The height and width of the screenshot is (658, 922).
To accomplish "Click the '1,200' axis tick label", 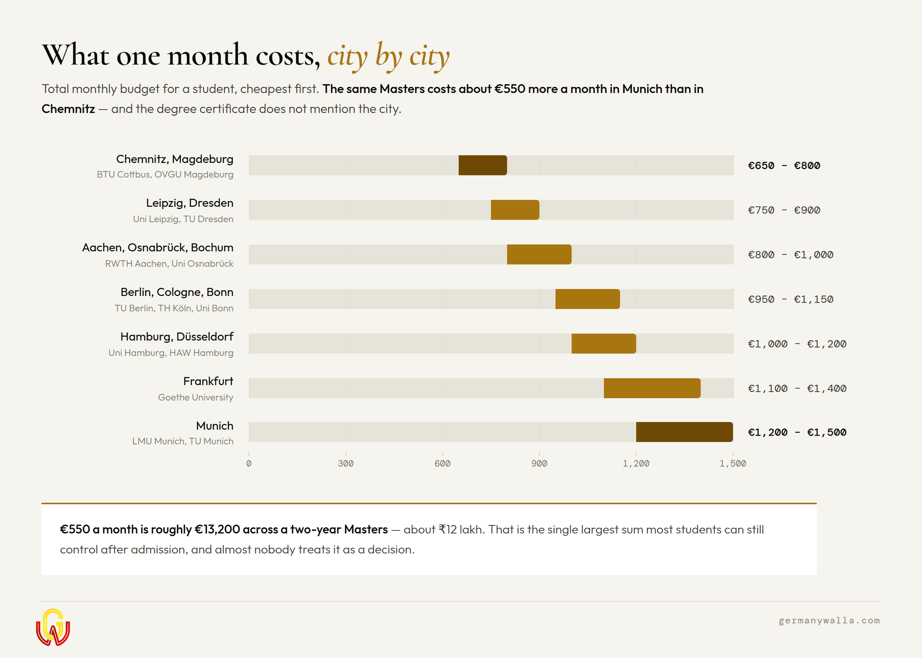I will click(x=636, y=464).
